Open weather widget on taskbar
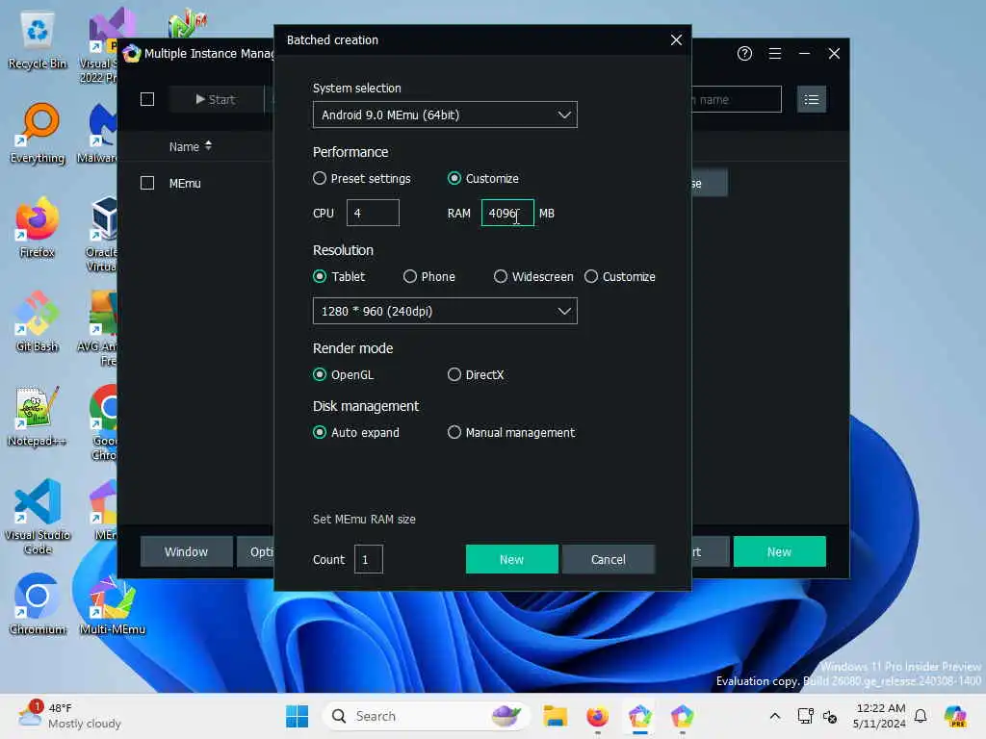The image size is (986, 739). coord(69,716)
